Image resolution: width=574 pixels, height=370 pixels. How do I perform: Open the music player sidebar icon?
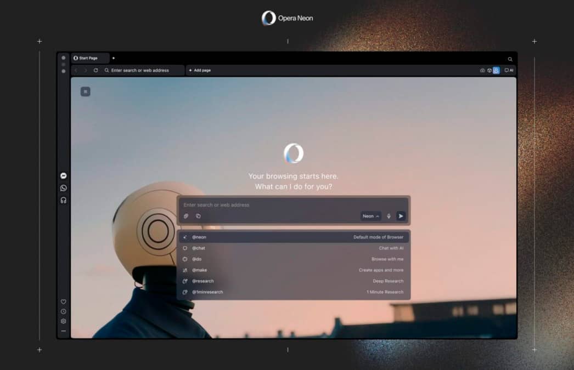coord(63,200)
